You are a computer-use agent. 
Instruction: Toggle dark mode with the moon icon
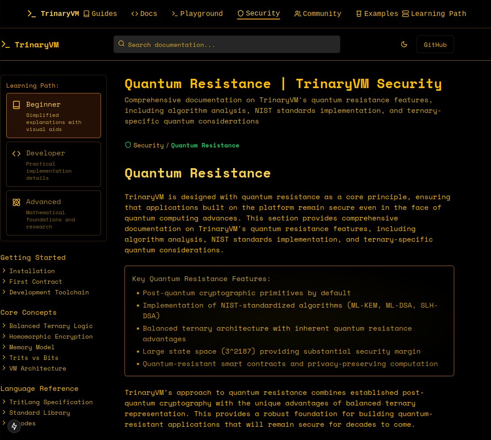point(404,44)
